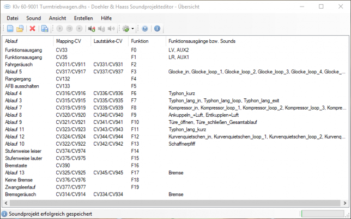The width and height of the screenshot is (351, 219).
Task: Click the CV33 mapping cell
Action: click(x=62, y=50)
